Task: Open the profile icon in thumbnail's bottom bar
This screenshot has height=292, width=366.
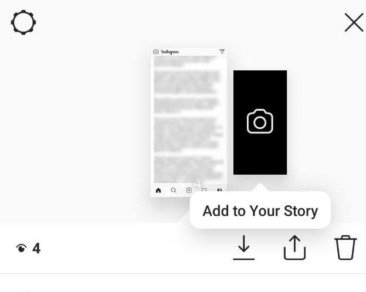Action: [x=219, y=190]
